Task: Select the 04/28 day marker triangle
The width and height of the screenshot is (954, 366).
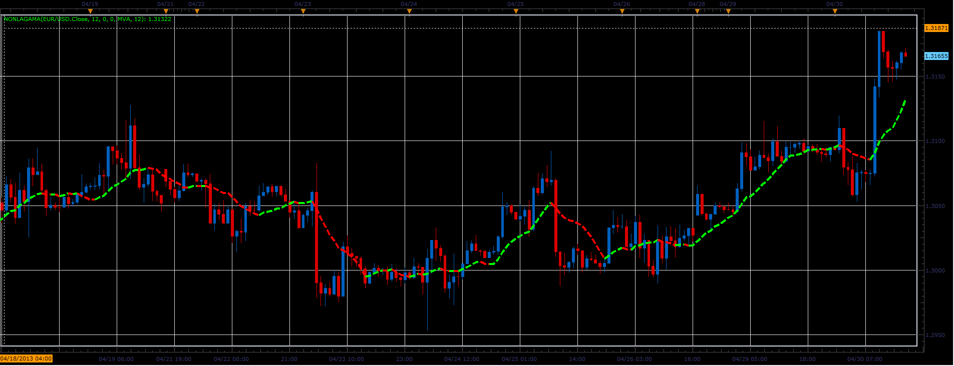Action: click(x=697, y=11)
